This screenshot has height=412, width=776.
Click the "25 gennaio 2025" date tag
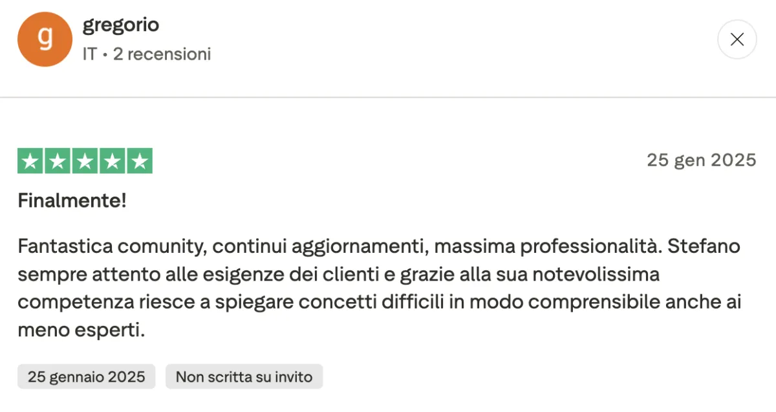(86, 376)
